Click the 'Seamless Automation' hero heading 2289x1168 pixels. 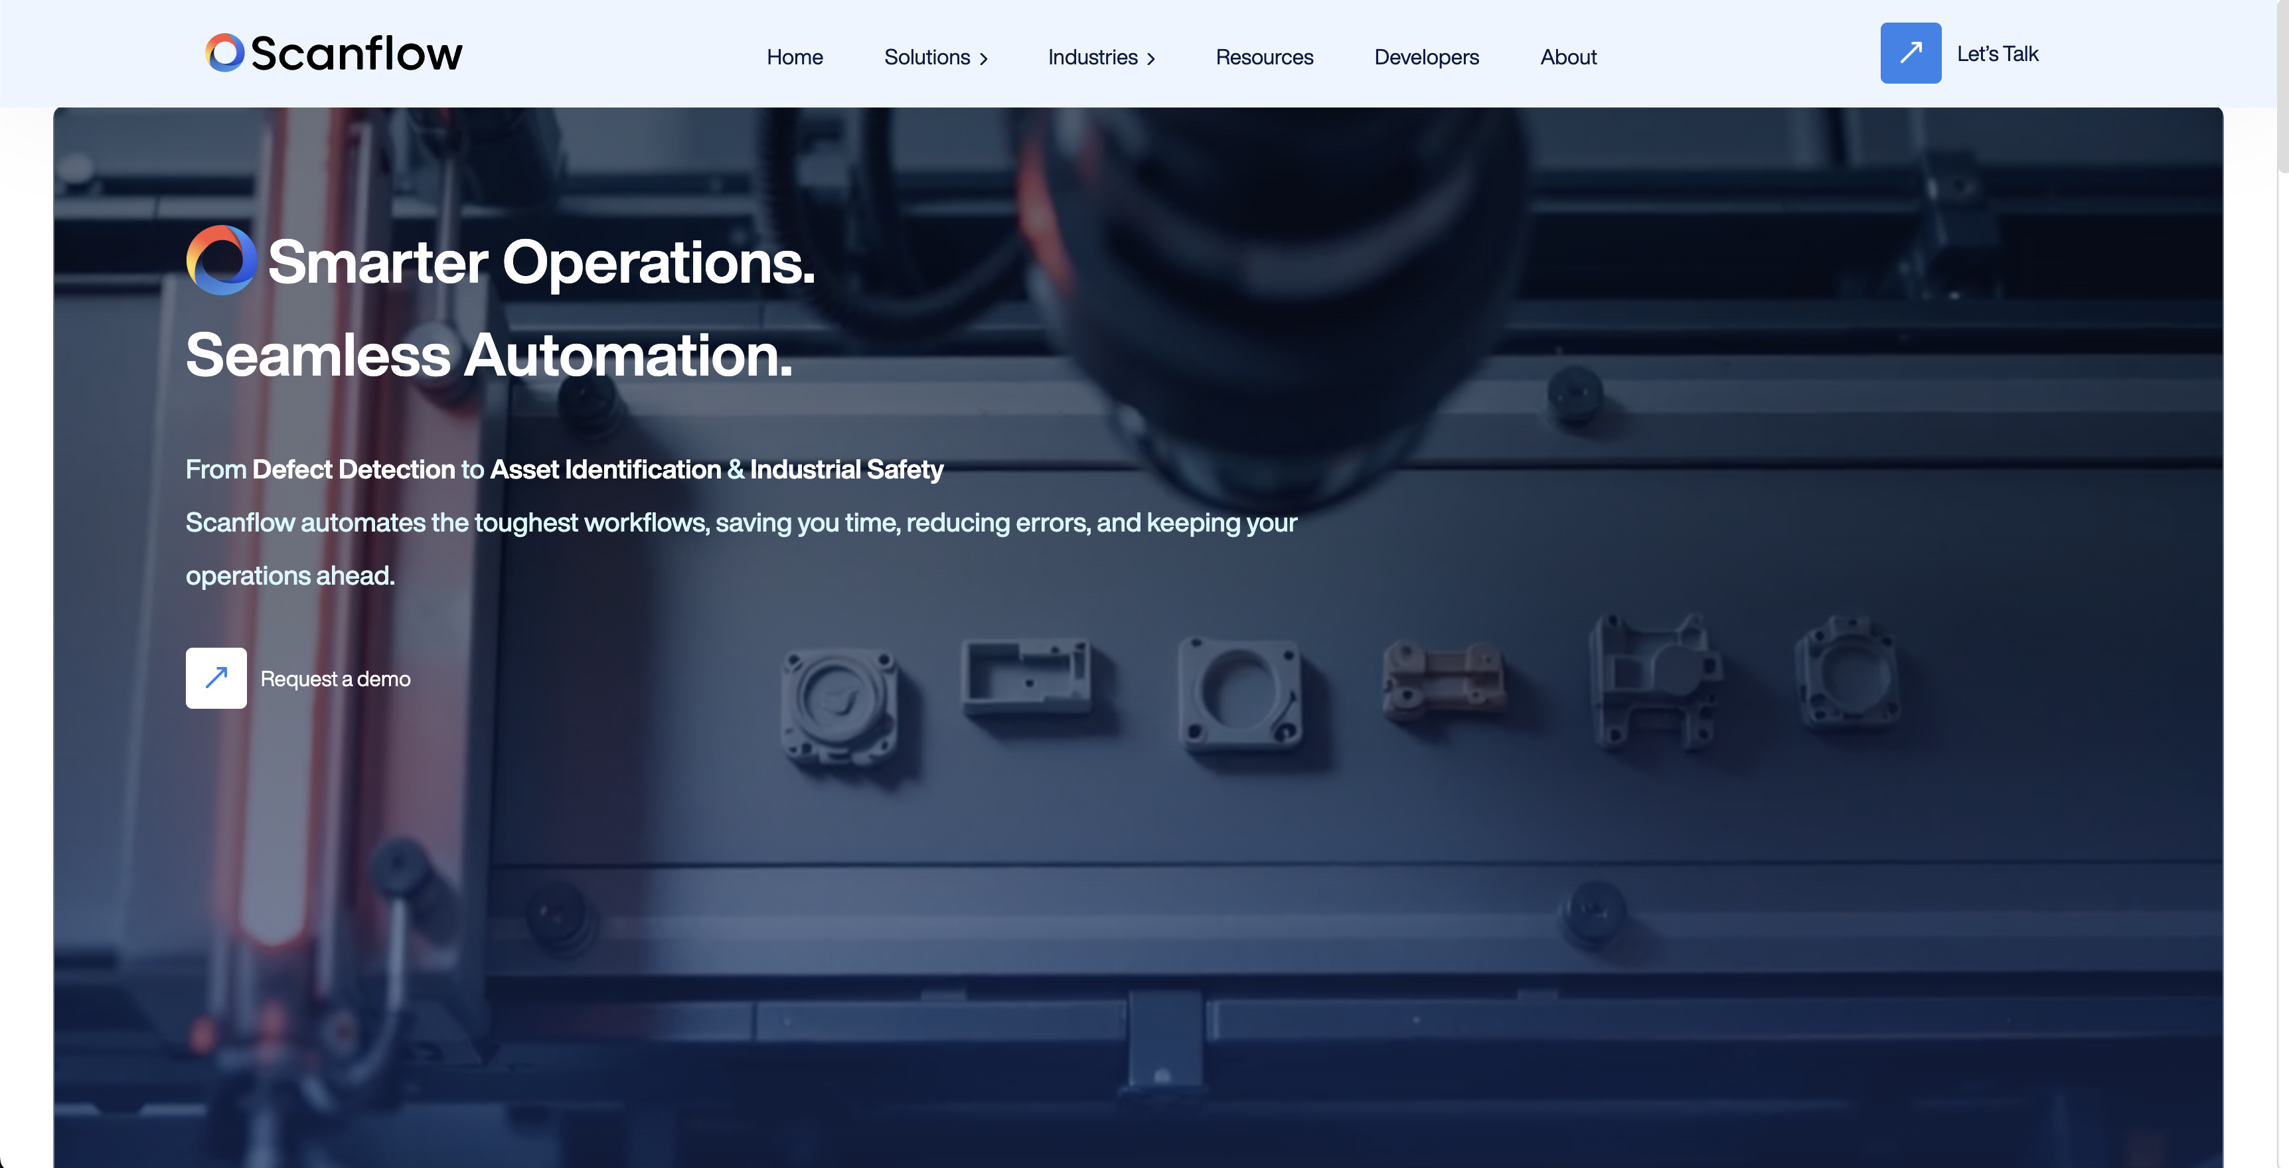click(490, 354)
